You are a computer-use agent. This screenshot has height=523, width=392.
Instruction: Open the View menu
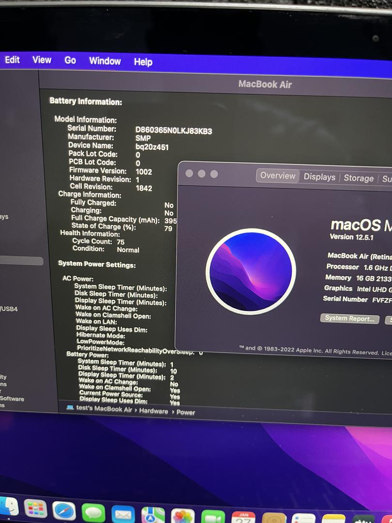42,60
